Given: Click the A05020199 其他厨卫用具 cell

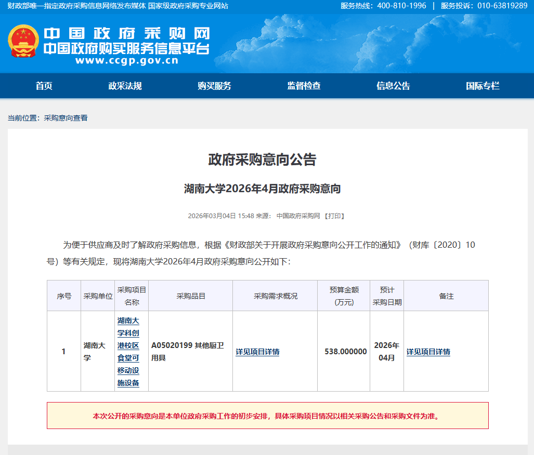Looking at the screenshot, I should click(x=191, y=351).
